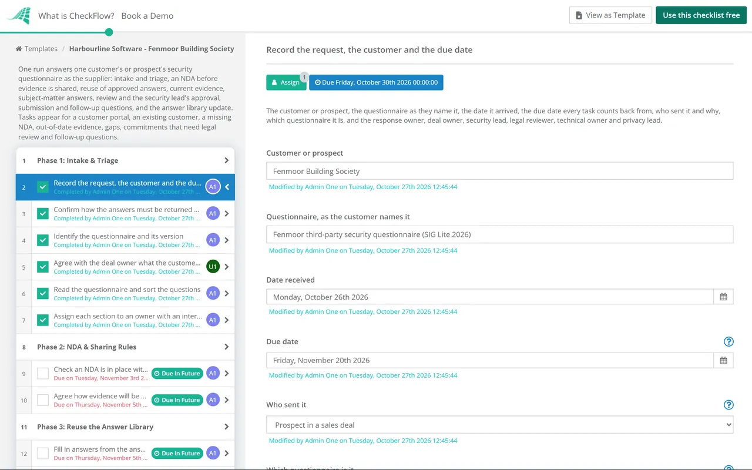752x470 pixels.
Task: Expand Phase 1: Intake & Triage chevron
Action: point(227,160)
